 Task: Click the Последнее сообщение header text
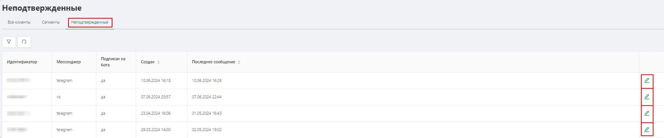(x=214, y=62)
